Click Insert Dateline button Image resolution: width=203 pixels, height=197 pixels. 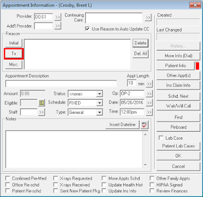tap(122, 125)
